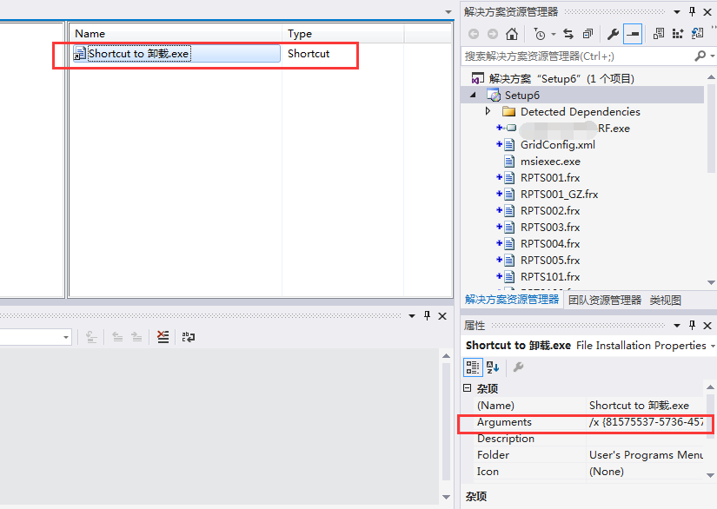
Task: Click the wrench Properties icon in Solution Explorer
Action: (613, 34)
